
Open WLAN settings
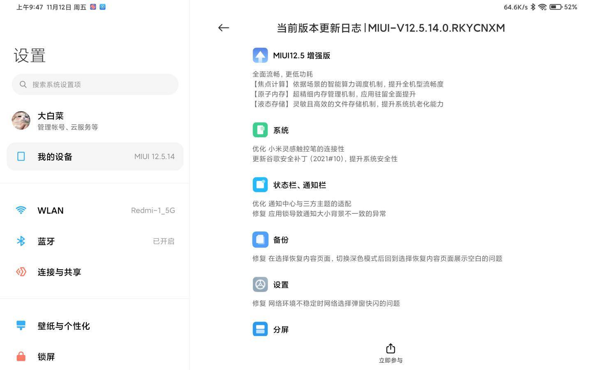[x=95, y=210]
